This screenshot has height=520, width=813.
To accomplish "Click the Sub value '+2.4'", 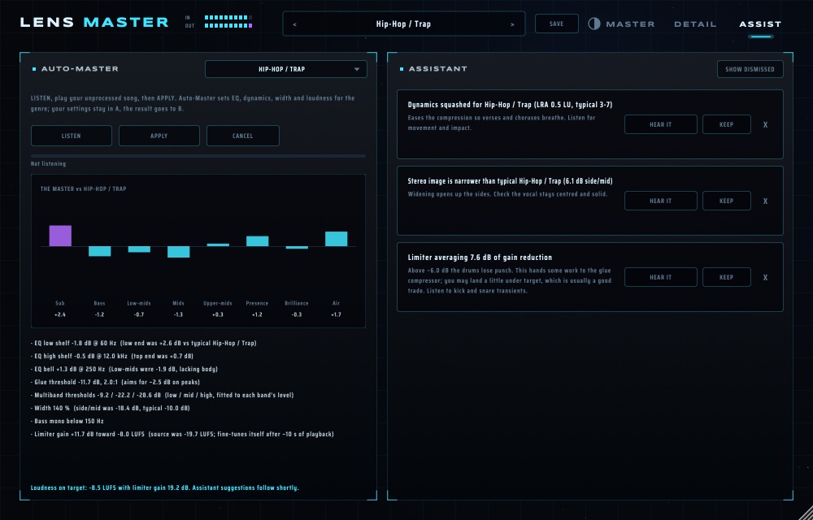I will [60, 315].
